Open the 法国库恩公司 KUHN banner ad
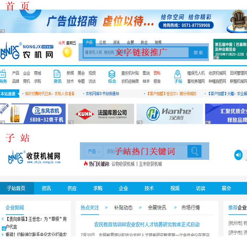 pos(101,114)
